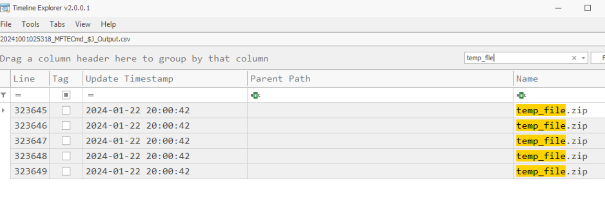
Task: Tick the Tag checkbox for line 323645
Action: click(x=66, y=110)
